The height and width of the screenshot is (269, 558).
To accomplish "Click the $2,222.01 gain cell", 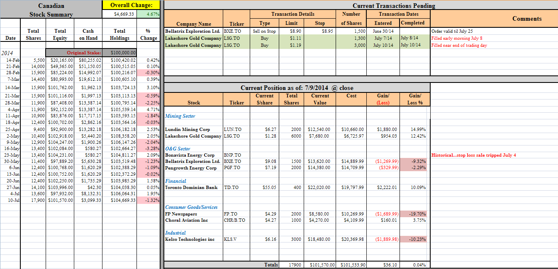I will [383, 187].
